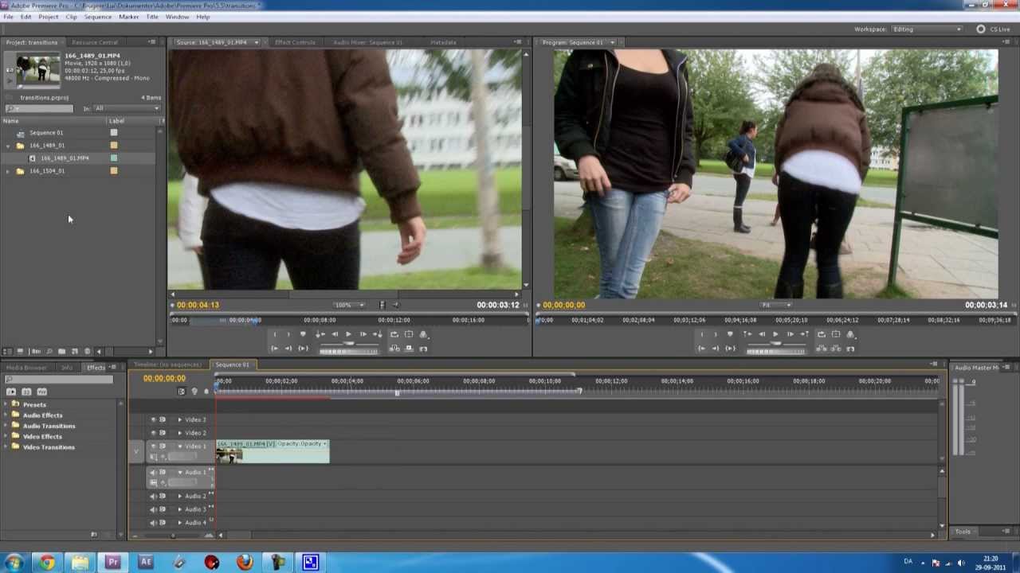Toggle Snap in the timeline header
1020x573 pixels.
pyautogui.click(x=182, y=392)
